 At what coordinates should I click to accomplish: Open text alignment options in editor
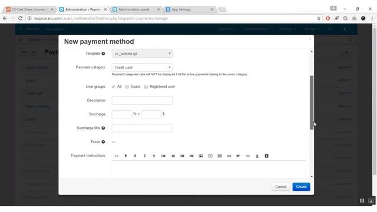pos(238,156)
